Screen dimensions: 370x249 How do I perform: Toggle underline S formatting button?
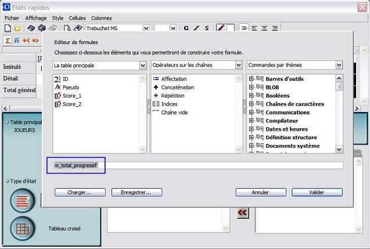click(206, 28)
